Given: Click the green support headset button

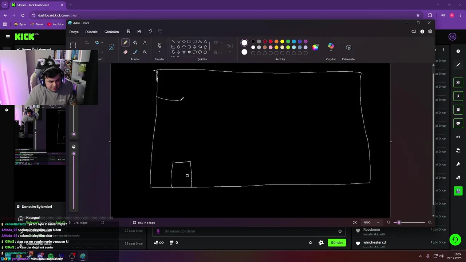Looking at the screenshot, I should pyautogui.click(x=455, y=239).
